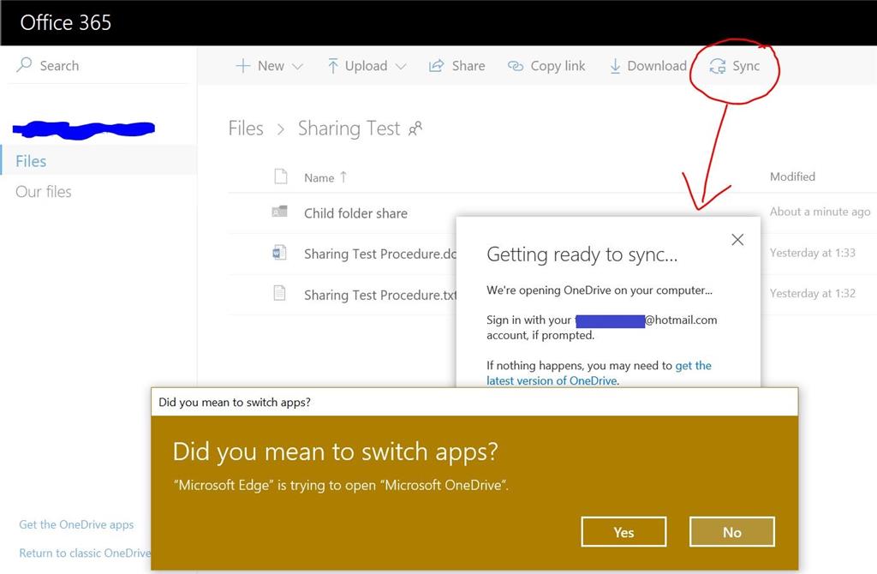The width and height of the screenshot is (877, 574).
Task: Click Yes to switch apps
Action: point(623,531)
